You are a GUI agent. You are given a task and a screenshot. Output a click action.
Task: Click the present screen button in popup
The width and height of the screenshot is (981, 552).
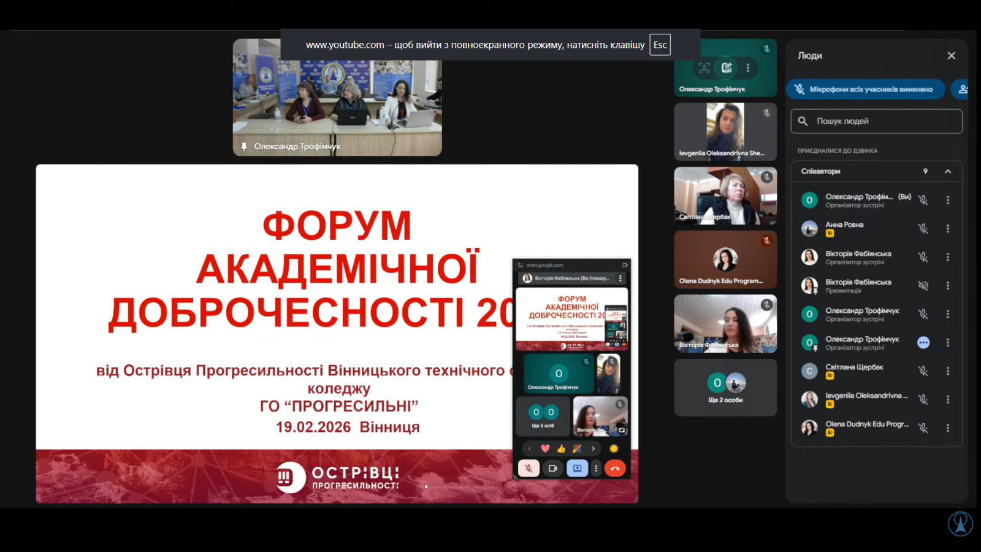(x=577, y=469)
